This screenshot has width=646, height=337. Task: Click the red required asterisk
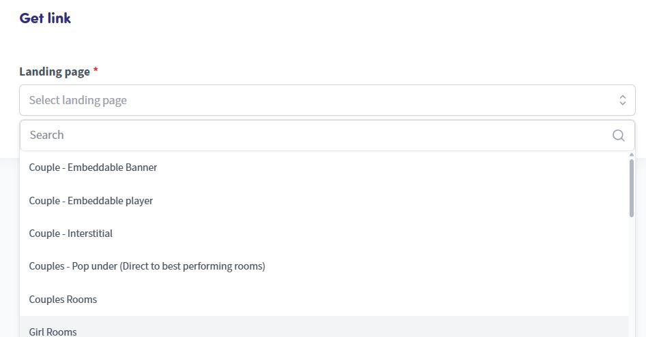[x=96, y=71]
